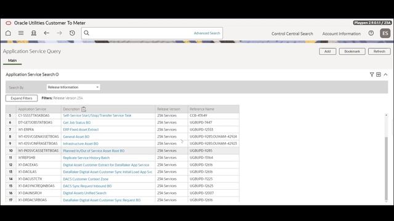
Task: Click the Bookmark button
Action: (x=352, y=52)
